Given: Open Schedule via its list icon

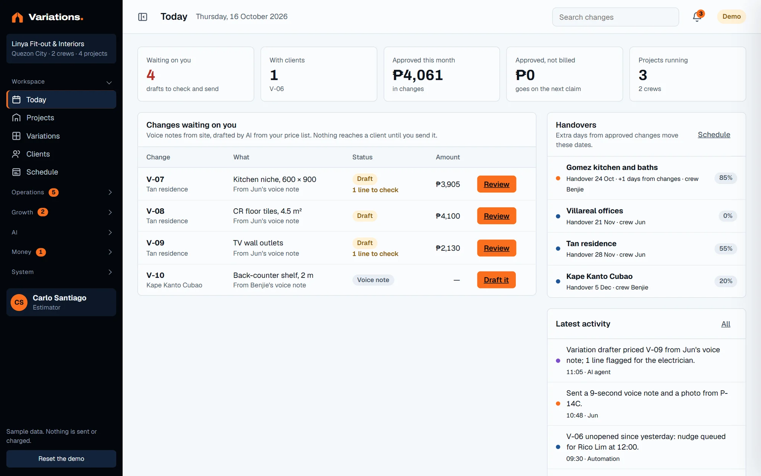Looking at the screenshot, I should (16, 172).
